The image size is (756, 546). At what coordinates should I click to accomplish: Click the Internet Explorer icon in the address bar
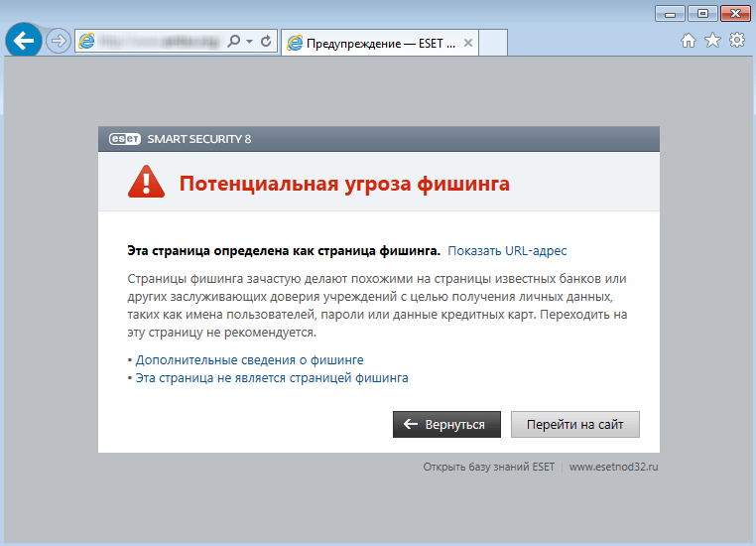click(86, 41)
